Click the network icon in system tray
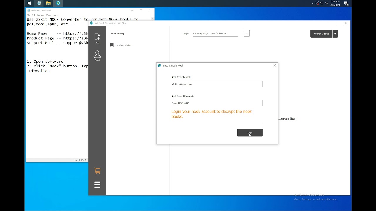 (322, 3)
